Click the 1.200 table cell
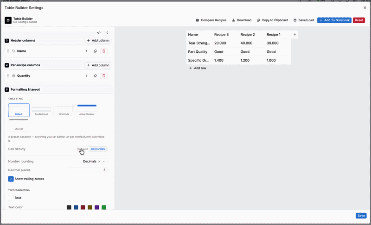The image size is (371, 225). pyautogui.click(x=252, y=60)
